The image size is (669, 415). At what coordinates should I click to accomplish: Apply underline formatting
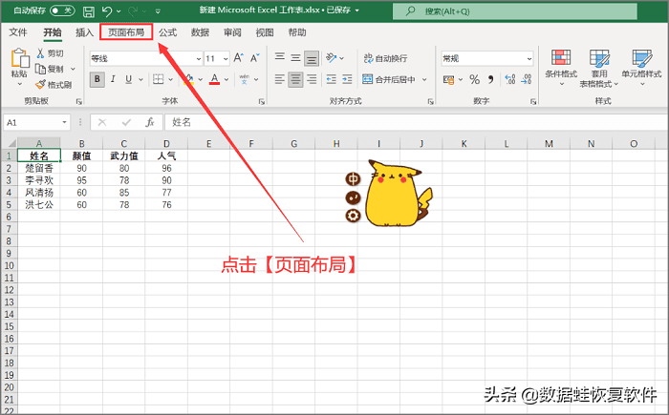pos(128,79)
